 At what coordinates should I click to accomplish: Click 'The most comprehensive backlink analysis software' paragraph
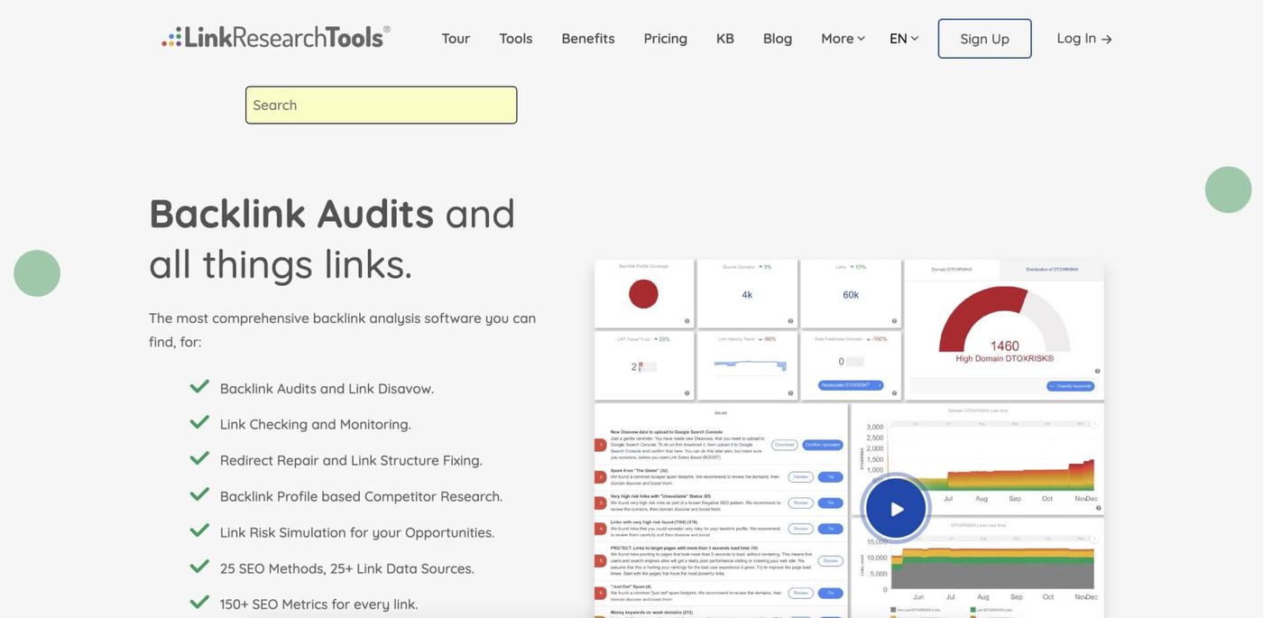(x=343, y=330)
